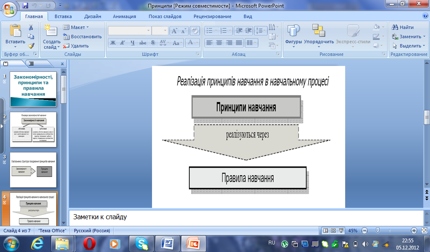Click Выделить select button
This screenshot has width=430, height=252.
coord(408,46)
